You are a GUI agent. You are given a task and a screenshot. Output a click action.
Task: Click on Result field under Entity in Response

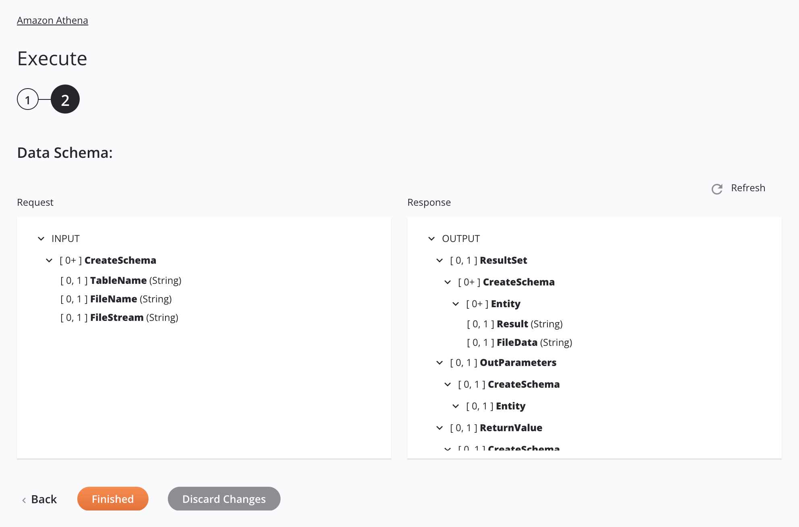512,324
